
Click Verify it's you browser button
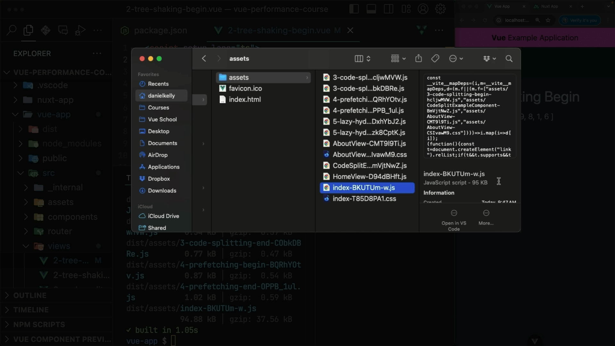tap(579, 20)
